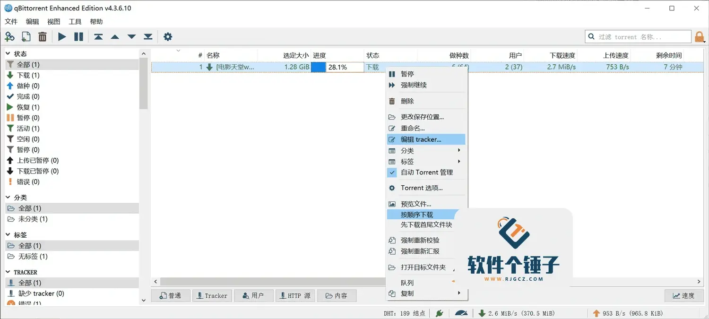Image resolution: width=709 pixels, height=319 pixels.
Task: Choose Torrent 选项 in context menu
Action: click(x=426, y=188)
